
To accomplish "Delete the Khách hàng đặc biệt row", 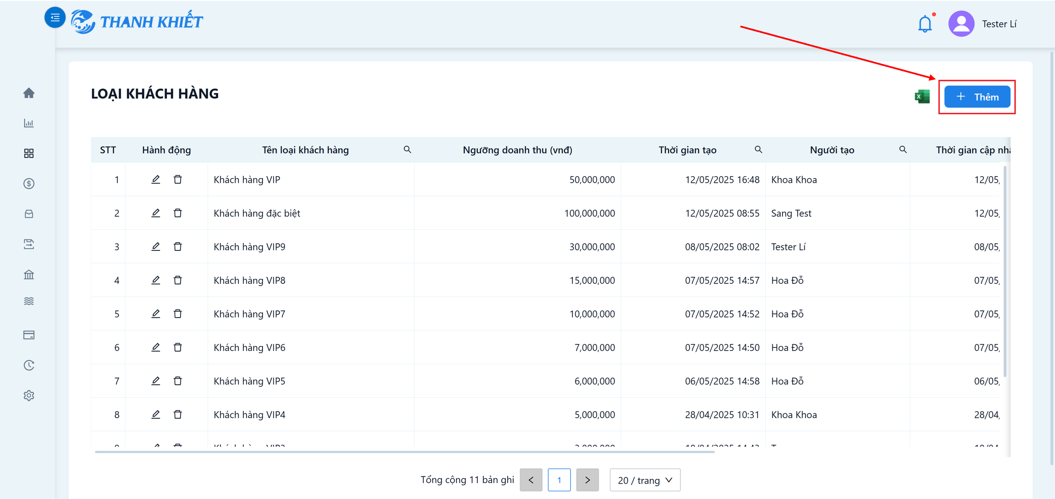I will point(178,213).
